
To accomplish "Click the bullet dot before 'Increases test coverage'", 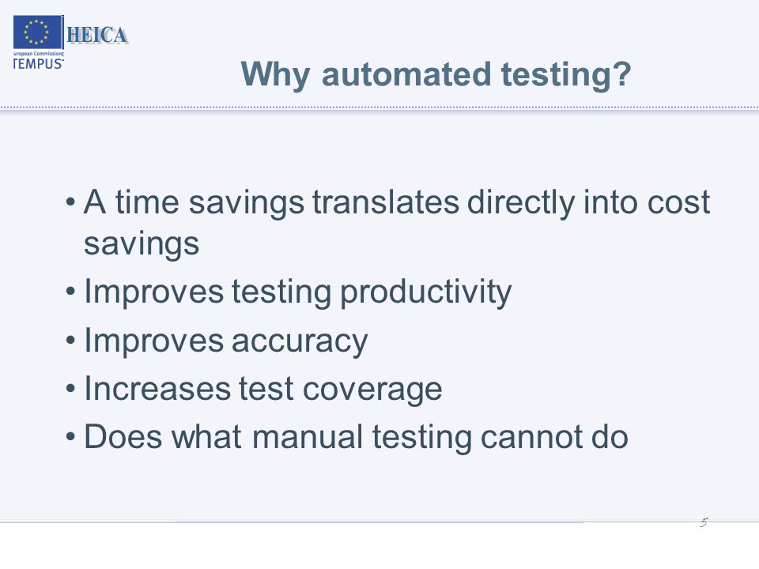I will [x=70, y=389].
